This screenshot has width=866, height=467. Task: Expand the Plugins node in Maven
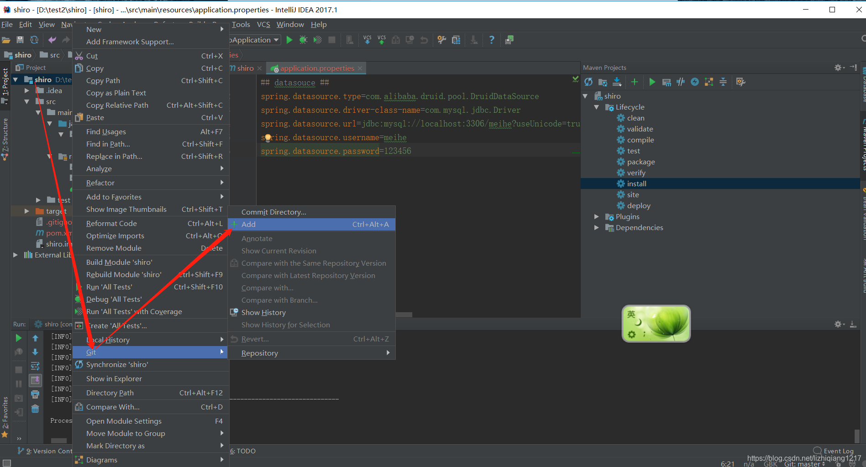point(597,217)
